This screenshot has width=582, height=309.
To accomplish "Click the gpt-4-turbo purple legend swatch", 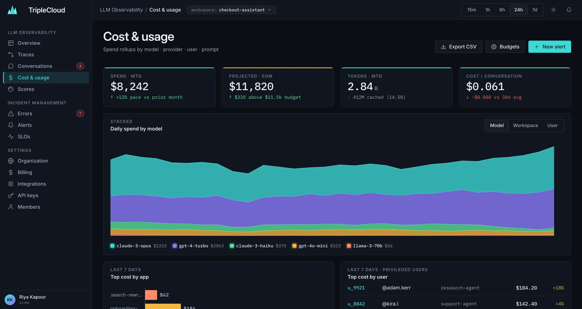I will 175,246.
